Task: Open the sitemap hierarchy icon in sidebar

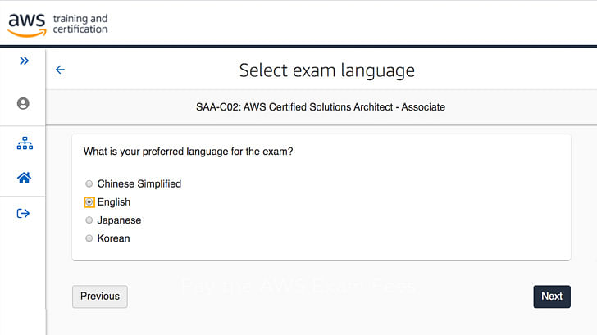Action: pyautogui.click(x=24, y=144)
